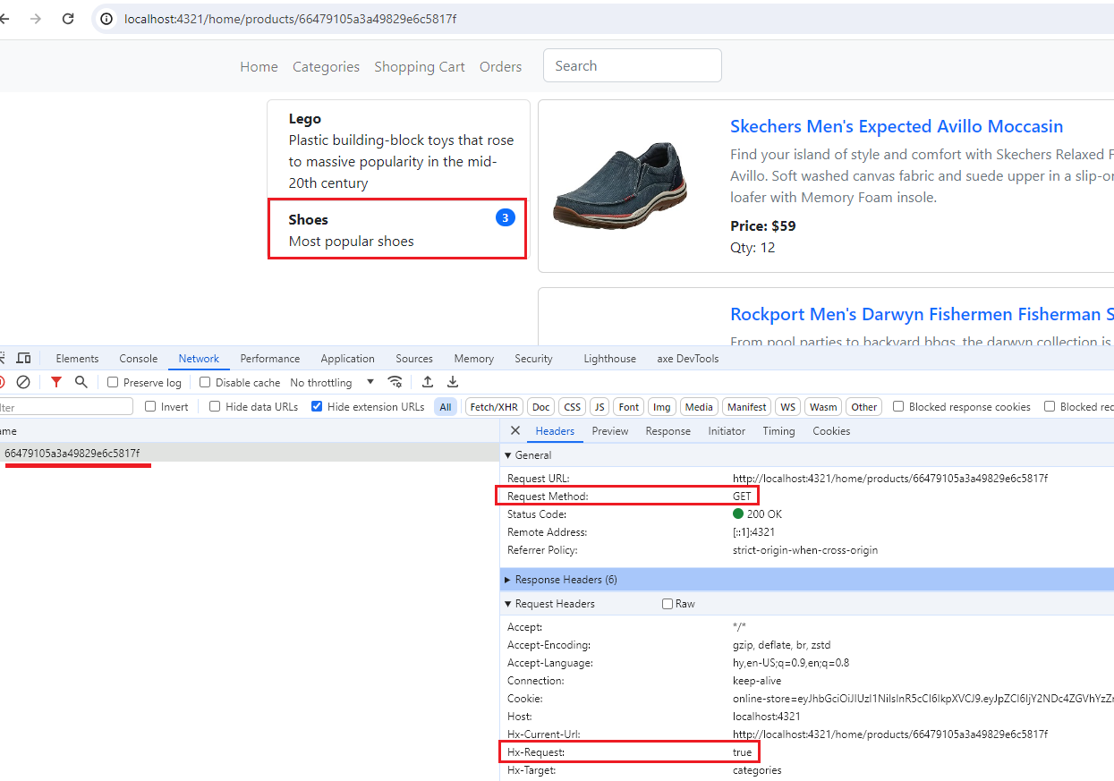Open the Orders nav link
The width and height of the screenshot is (1114, 781).
point(500,66)
